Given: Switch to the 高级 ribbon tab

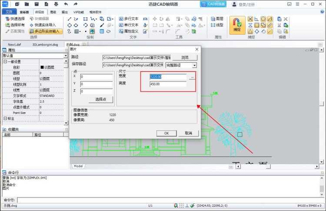Looking at the screenshot, I should coord(53,12).
